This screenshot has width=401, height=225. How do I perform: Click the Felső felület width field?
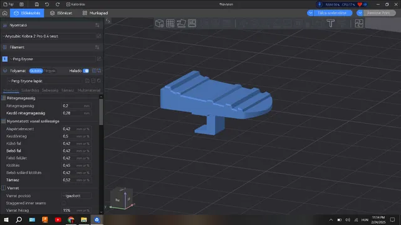(x=76, y=158)
